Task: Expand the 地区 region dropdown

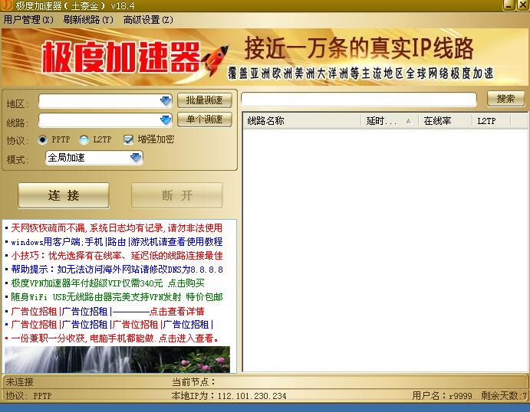Action: coord(166,101)
